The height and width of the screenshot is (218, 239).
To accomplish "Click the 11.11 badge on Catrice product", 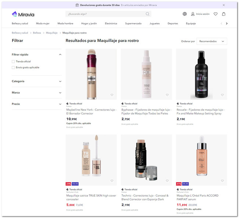I will coord(75,184).
